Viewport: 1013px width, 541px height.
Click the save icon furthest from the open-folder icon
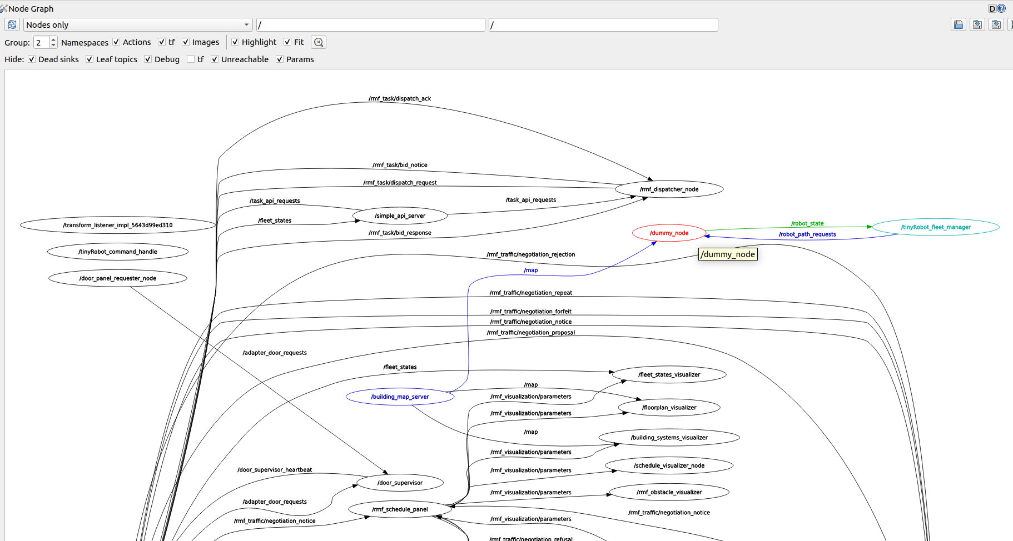click(996, 25)
